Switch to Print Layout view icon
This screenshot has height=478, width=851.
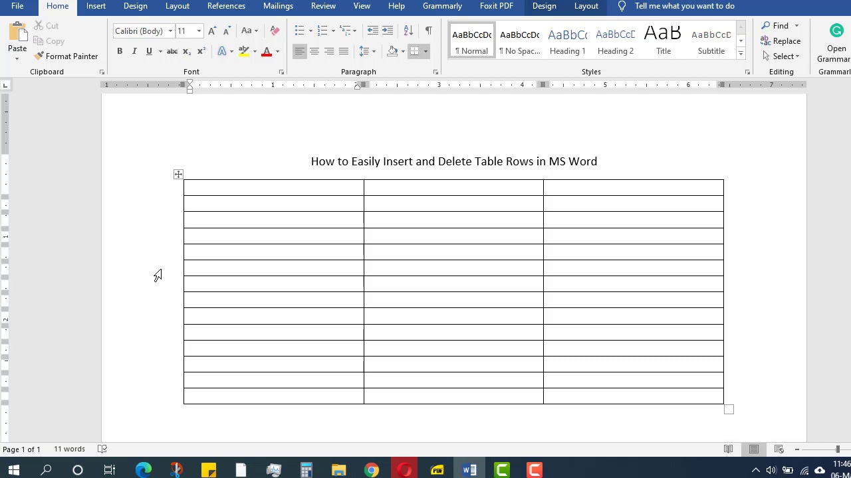point(753,449)
